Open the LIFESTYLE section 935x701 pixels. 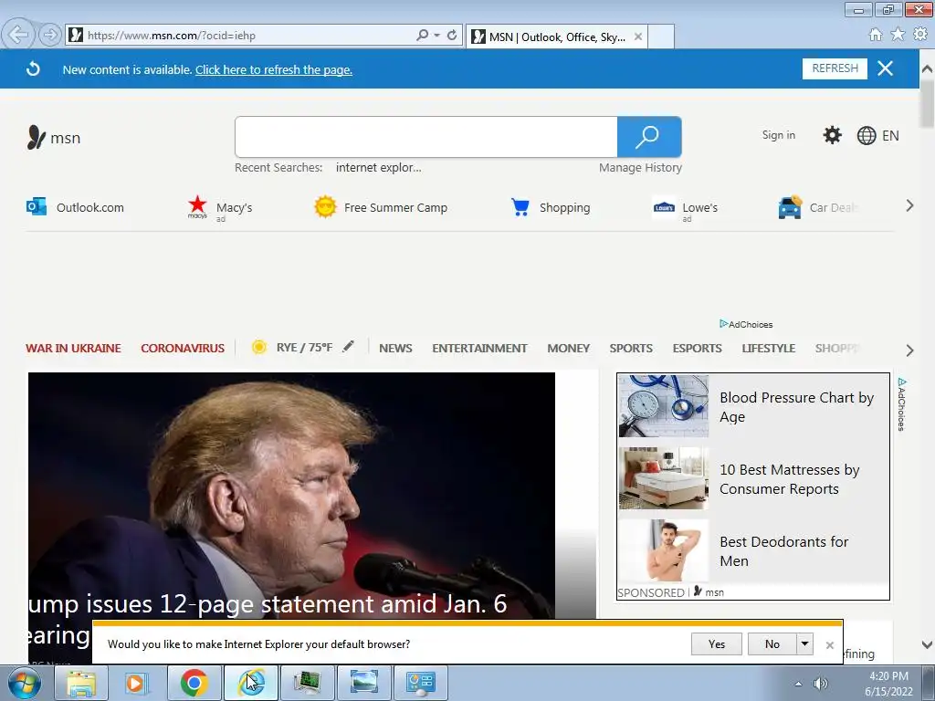point(769,348)
